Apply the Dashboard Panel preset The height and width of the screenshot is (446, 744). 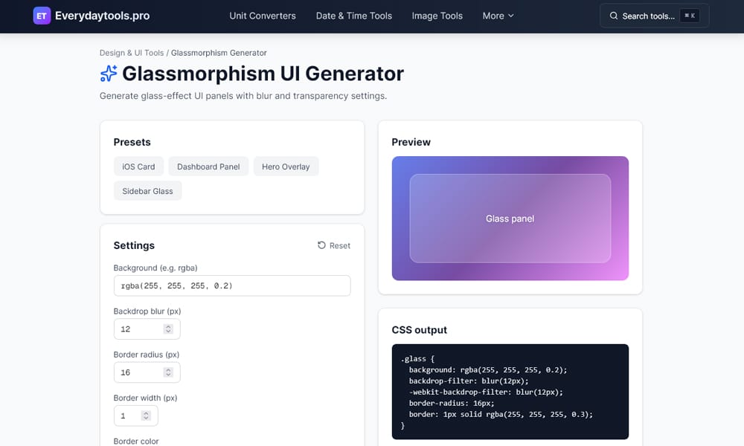point(208,166)
